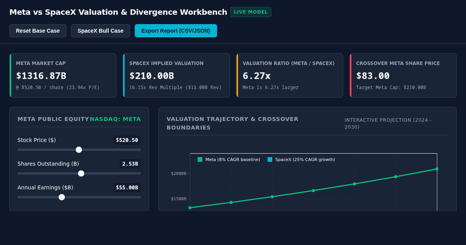Viewport: 466px width, 245px height.
Task: Click the last data point on Meta line
Action: pyautogui.click(x=437, y=169)
